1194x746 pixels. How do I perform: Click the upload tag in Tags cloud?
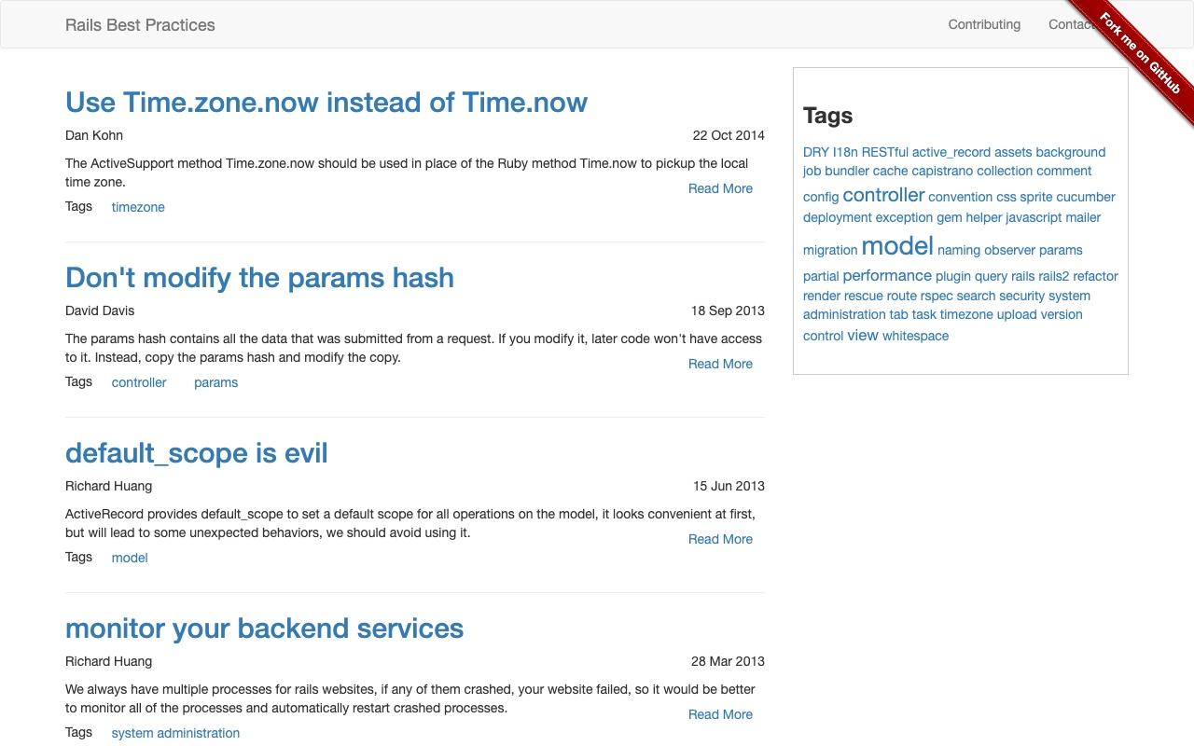pos(1017,314)
